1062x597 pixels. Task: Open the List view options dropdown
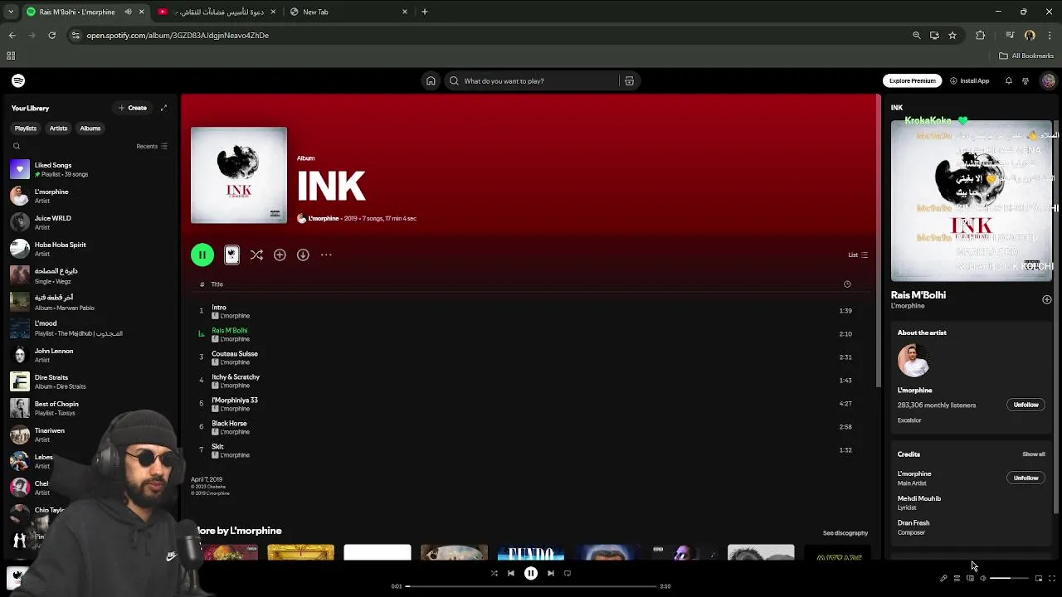(x=858, y=255)
